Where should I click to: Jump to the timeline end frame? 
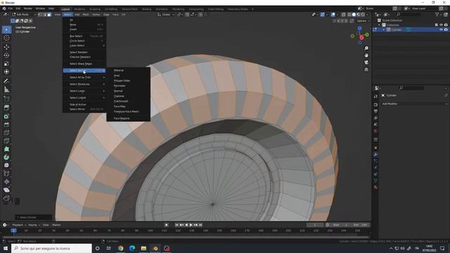tap(200, 225)
